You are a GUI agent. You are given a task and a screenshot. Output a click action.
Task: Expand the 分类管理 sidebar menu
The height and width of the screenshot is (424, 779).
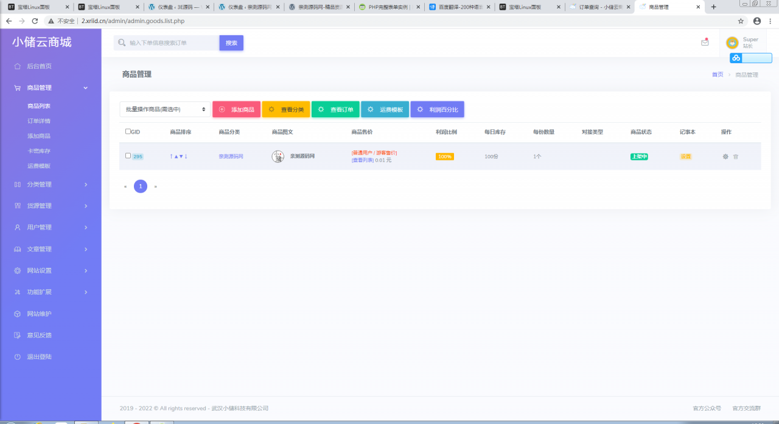pos(51,184)
